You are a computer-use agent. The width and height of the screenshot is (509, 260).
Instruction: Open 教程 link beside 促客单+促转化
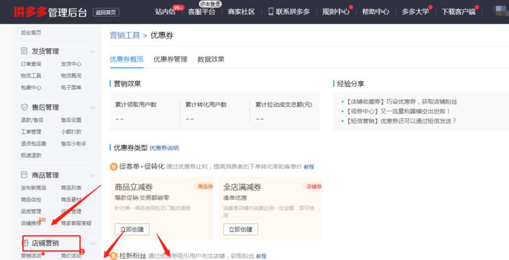(309, 167)
